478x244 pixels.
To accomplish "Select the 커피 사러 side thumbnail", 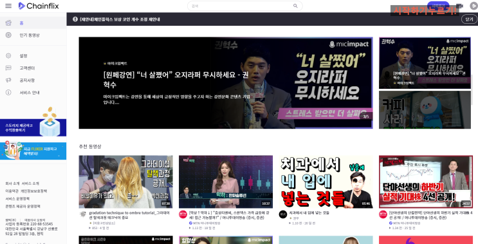I will point(425,110).
